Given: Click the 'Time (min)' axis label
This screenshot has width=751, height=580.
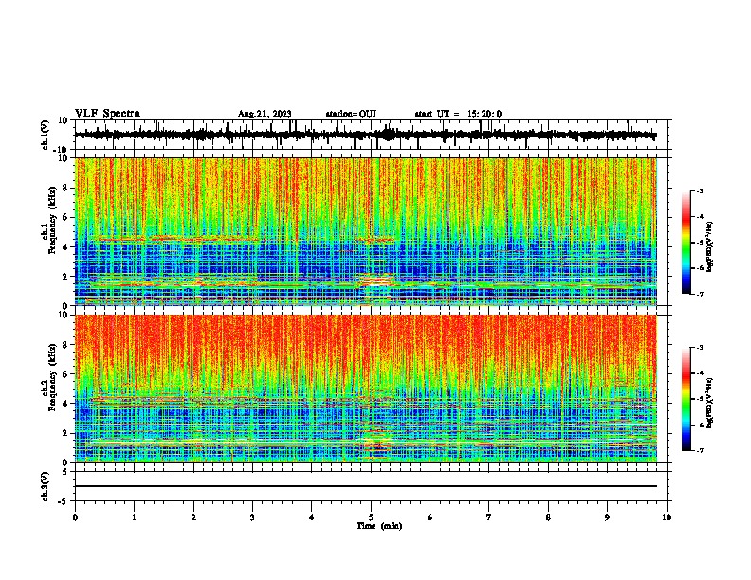Looking at the screenshot, I should (x=379, y=526).
